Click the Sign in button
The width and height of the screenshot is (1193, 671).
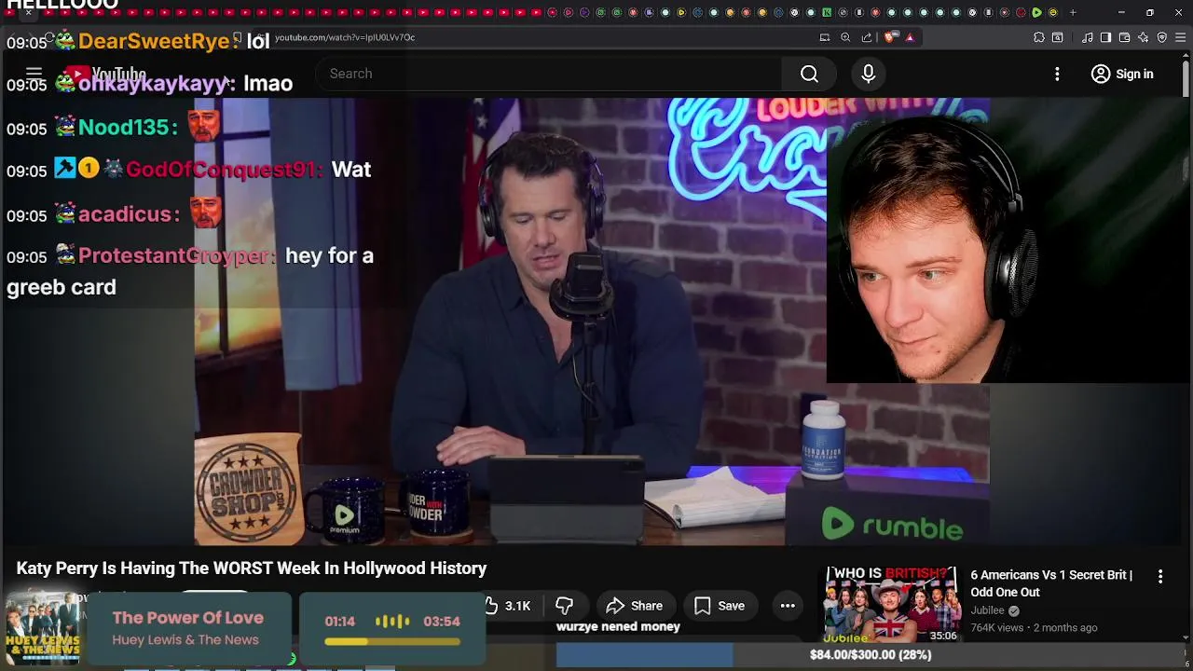click(x=1122, y=74)
